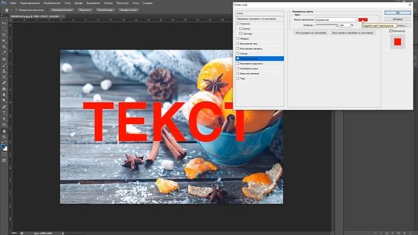Open the Редактирование menu
The height and width of the screenshot is (235, 418).
tap(30, 3)
